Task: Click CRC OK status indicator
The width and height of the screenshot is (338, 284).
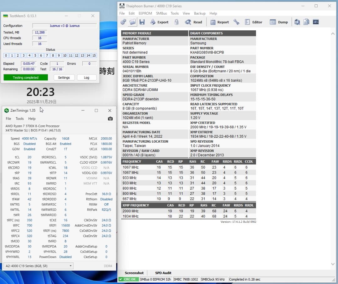Action: point(129,279)
